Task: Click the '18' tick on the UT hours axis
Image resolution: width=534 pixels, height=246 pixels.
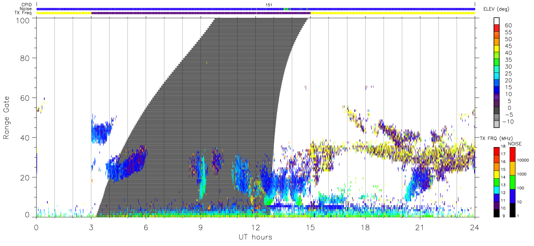Action: [x=365, y=227]
